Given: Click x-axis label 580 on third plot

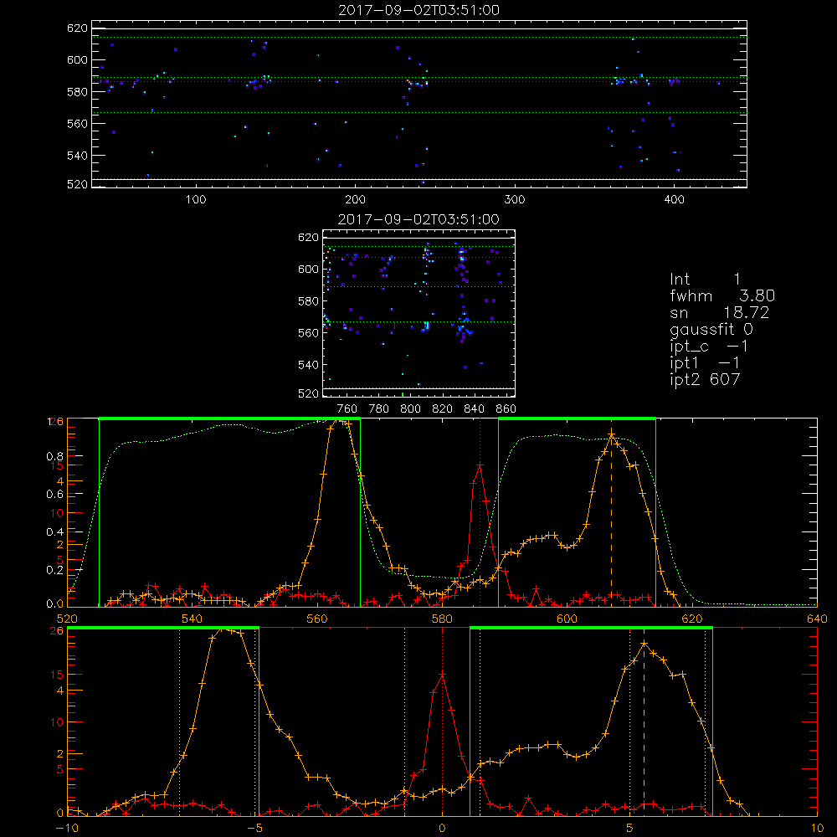Looking at the screenshot, I should click(x=442, y=619).
